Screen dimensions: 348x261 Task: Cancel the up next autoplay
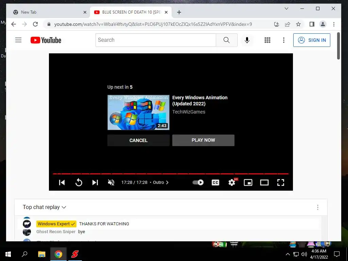coord(138,140)
